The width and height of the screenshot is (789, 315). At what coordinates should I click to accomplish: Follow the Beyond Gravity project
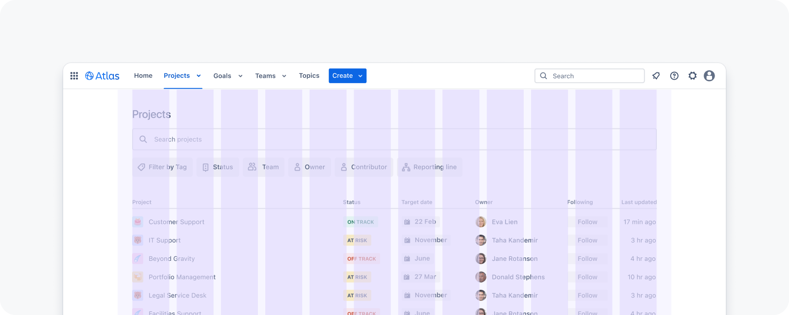click(587, 259)
